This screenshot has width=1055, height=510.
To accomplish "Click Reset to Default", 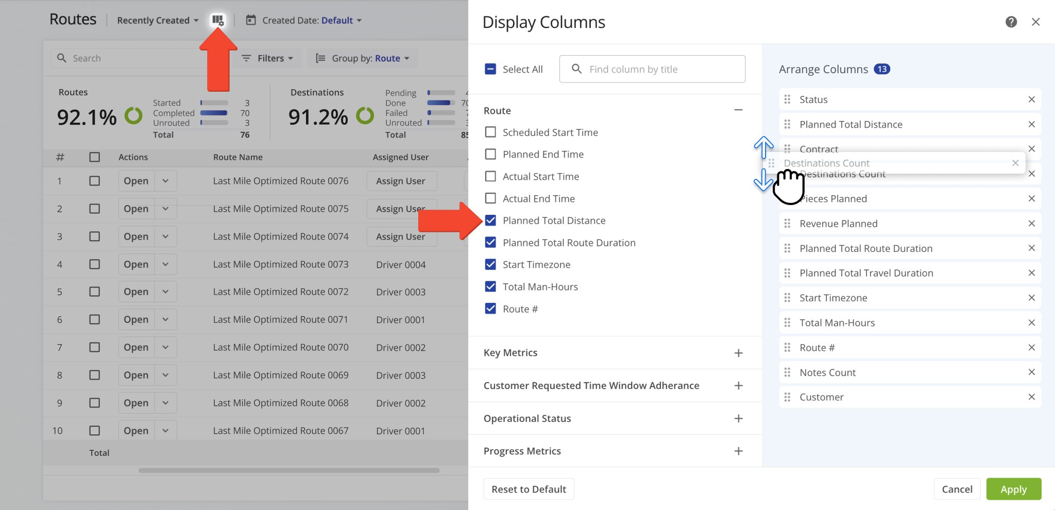I will (529, 489).
